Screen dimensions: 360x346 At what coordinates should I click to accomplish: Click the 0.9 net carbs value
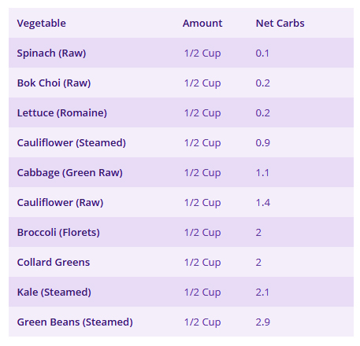pyautogui.click(x=263, y=143)
